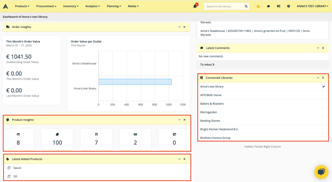Image resolution: width=332 pixels, height=182 pixels.
Task: Click the icon beside Oil
Action: coord(9,176)
